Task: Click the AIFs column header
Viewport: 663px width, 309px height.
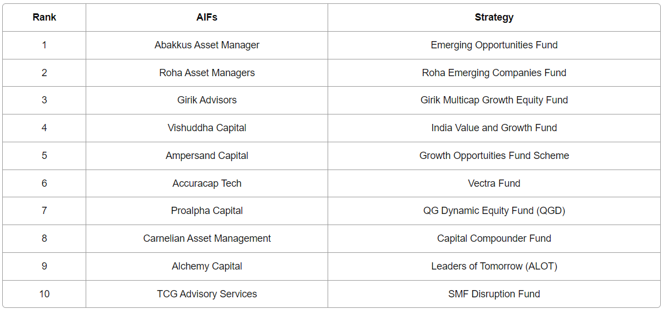Action: pyautogui.click(x=207, y=17)
